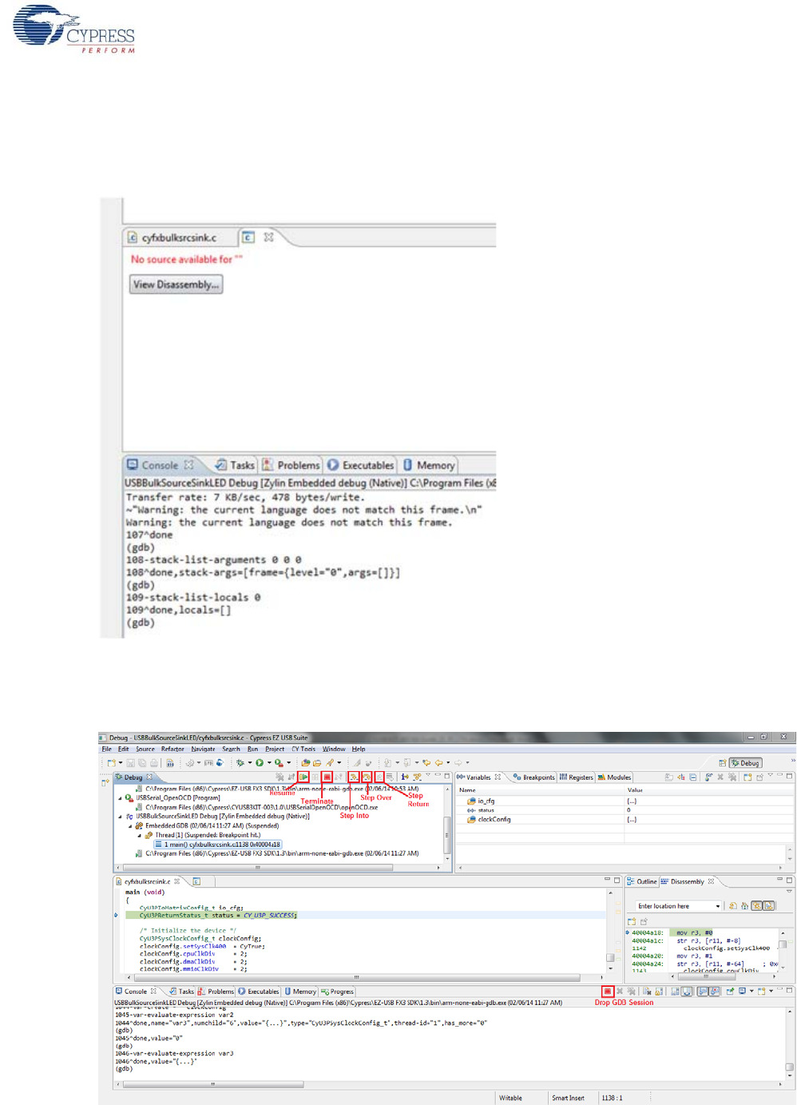Collapse the Thread [1] tree node
Screen dimensions: 797x1105
[140, 835]
